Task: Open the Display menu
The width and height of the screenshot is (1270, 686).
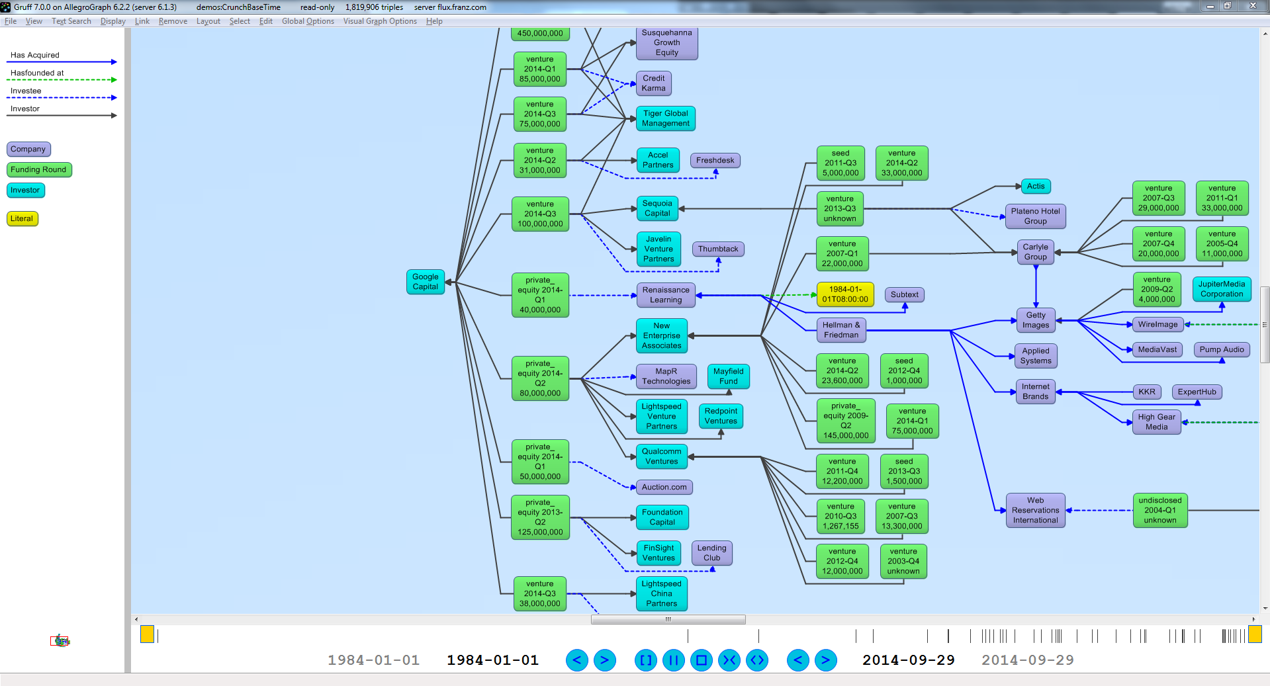Action: point(113,21)
